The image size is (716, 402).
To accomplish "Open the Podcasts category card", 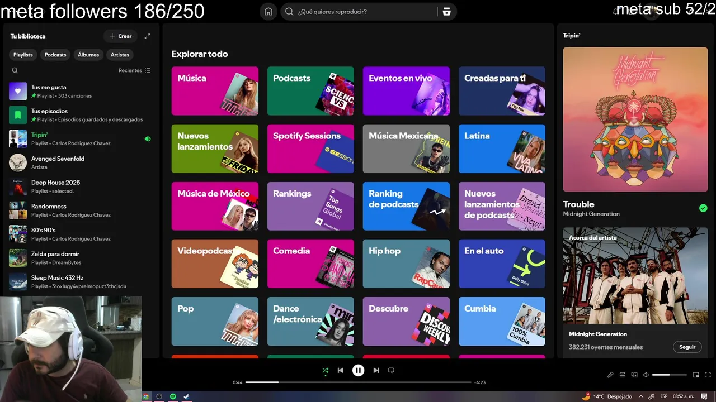I will click(310, 91).
